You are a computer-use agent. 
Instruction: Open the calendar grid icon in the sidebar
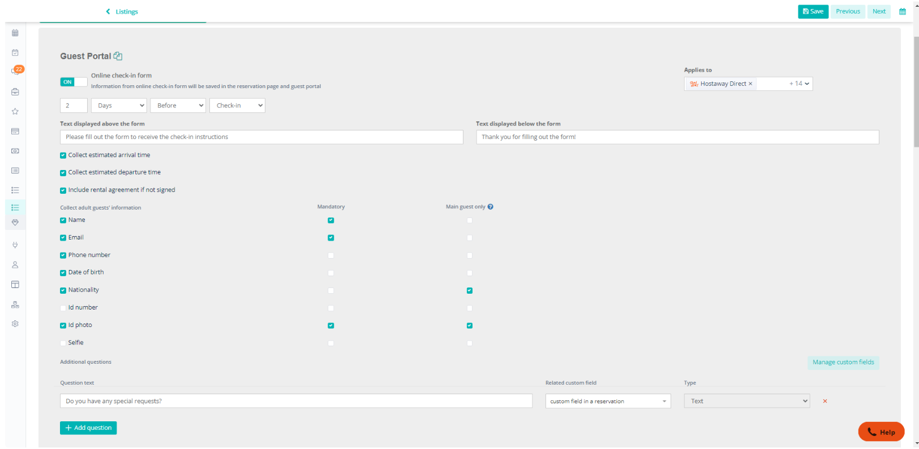click(x=15, y=33)
